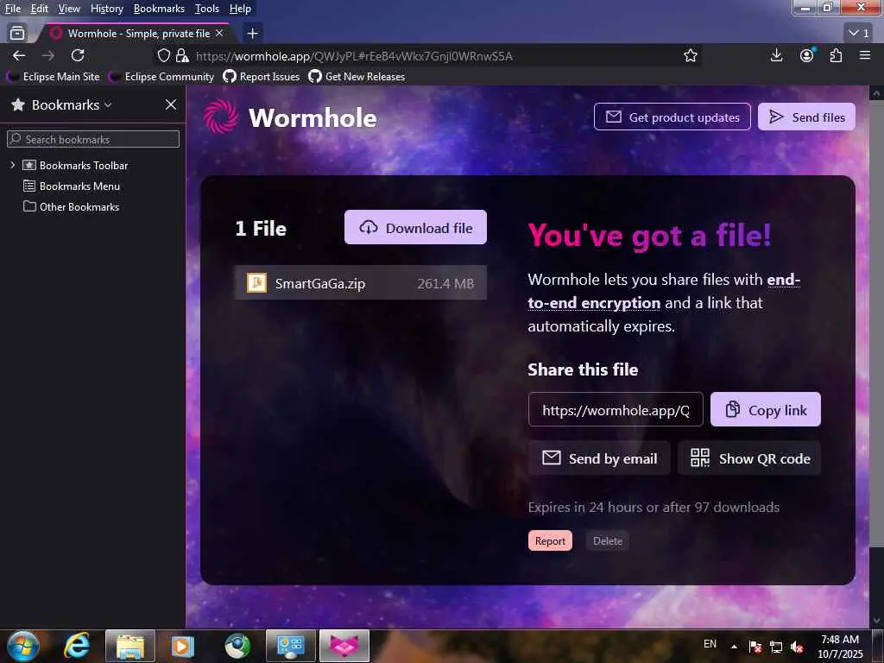
Task: Open a new browser tab
Action: [253, 34]
